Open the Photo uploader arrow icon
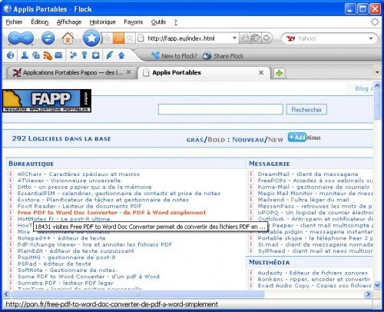The width and height of the screenshot is (384, 312). tap(121, 55)
